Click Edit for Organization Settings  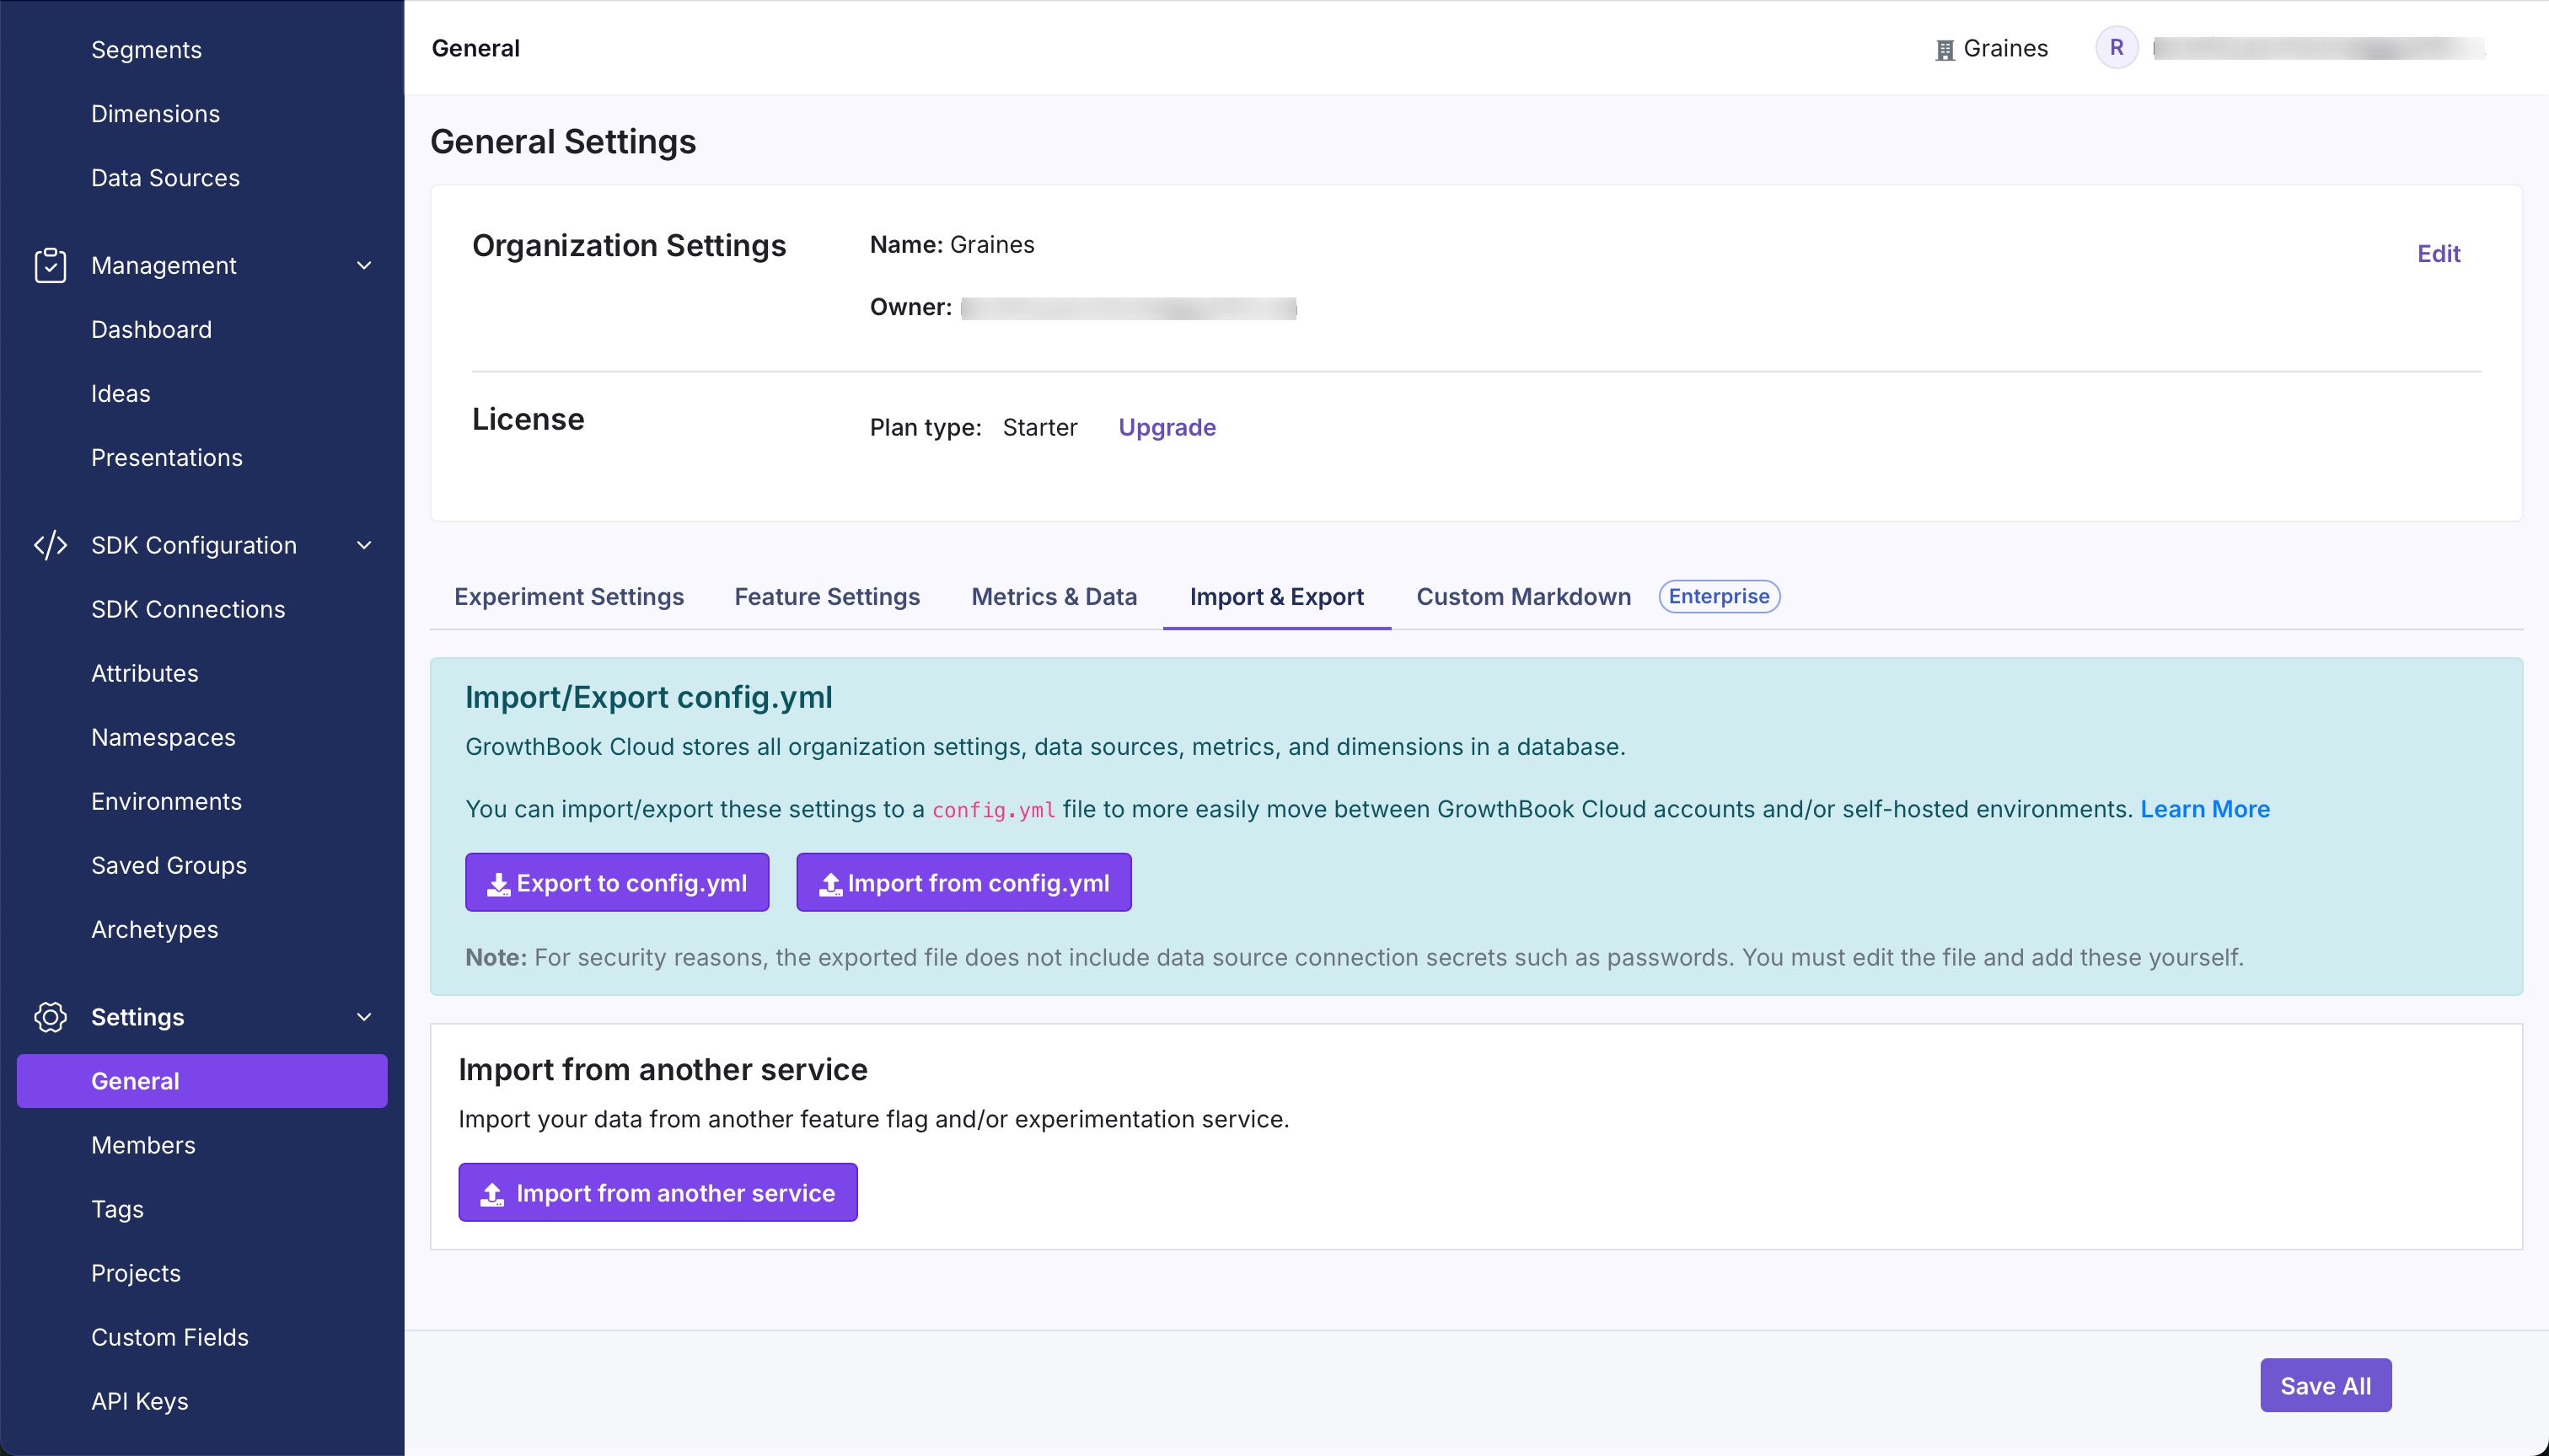[x=2439, y=254]
